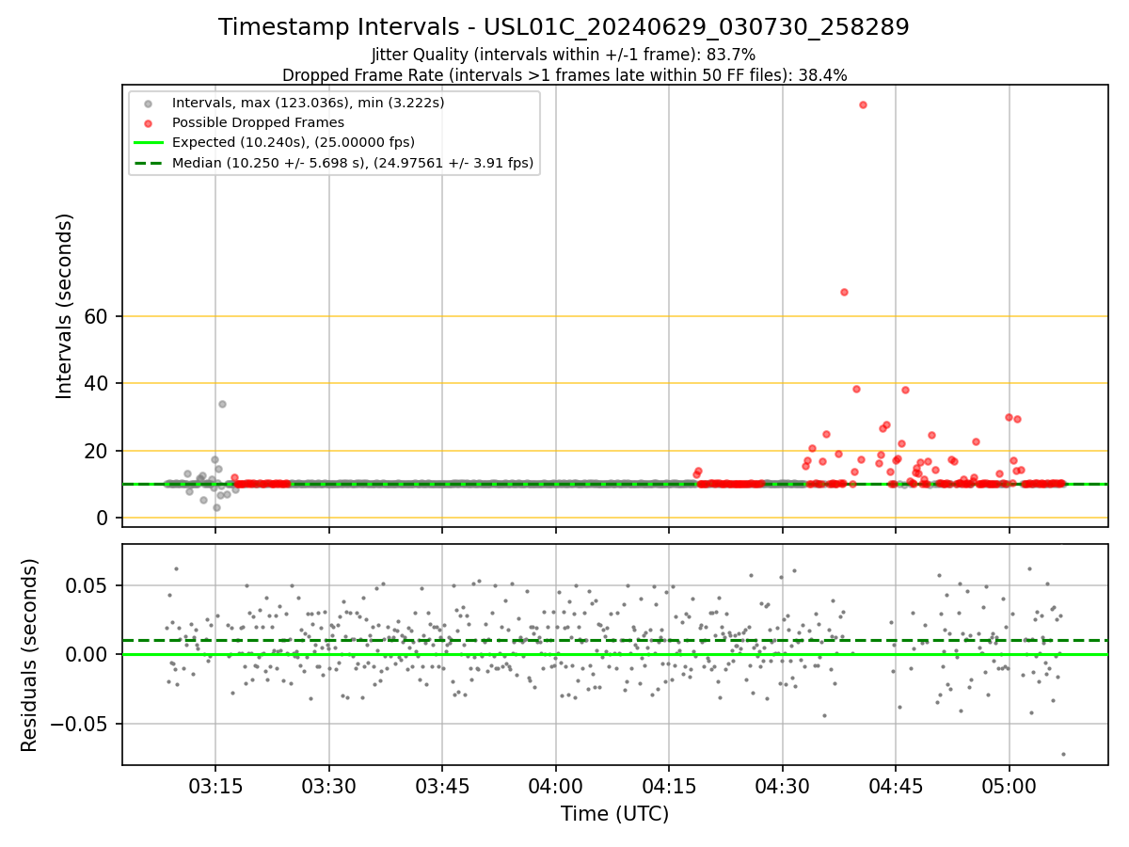Viewport: 1129px width, 847px height.
Task: Click the red dropped-frame point just above the 60 gridline
Action: coord(844,292)
